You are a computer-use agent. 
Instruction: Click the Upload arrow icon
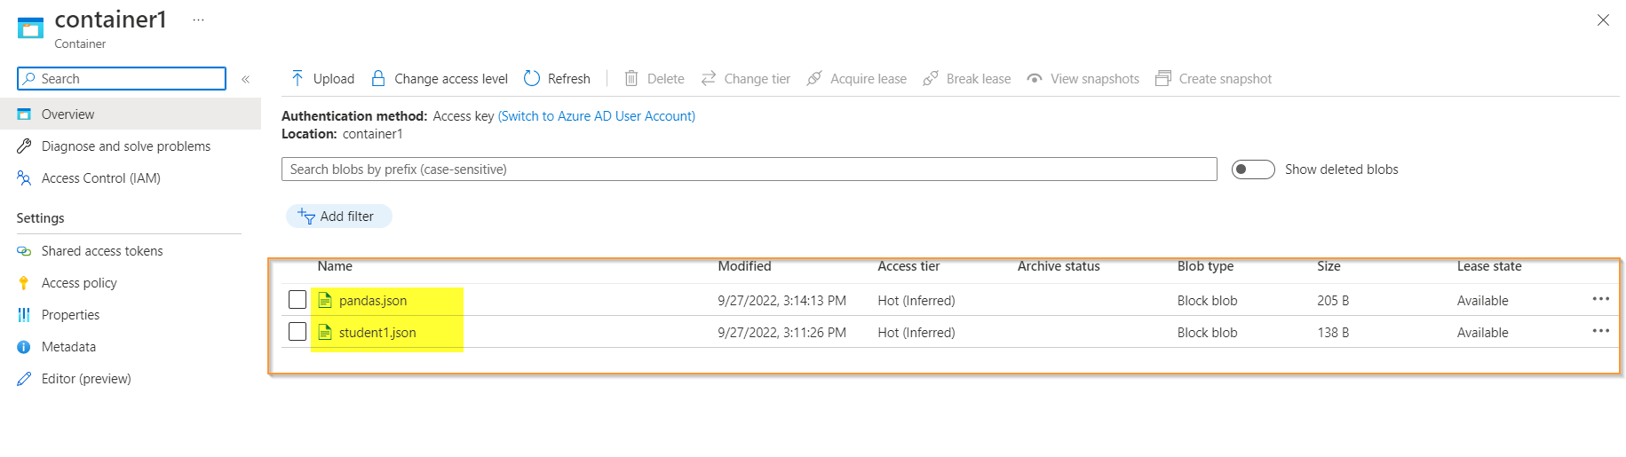point(297,79)
